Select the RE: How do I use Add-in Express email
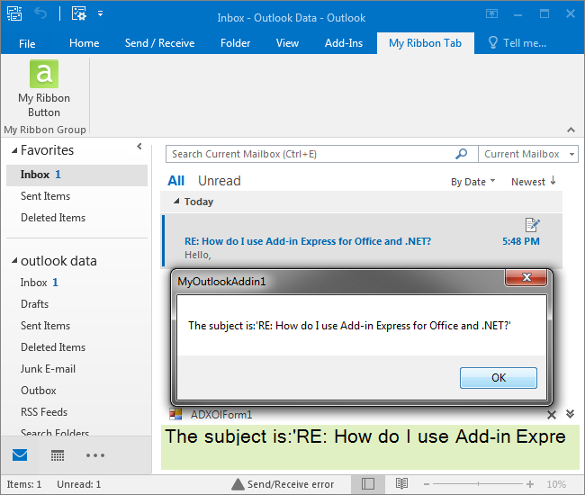Viewport: 585px width, 495px height. [362, 240]
